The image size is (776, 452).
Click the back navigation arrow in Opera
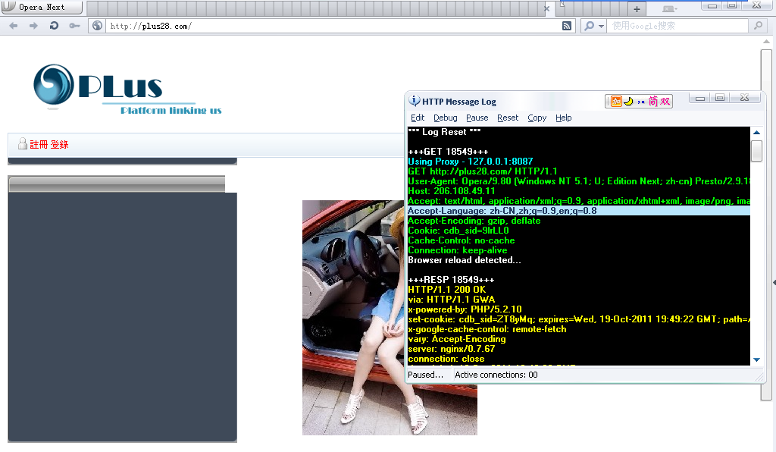12,25
